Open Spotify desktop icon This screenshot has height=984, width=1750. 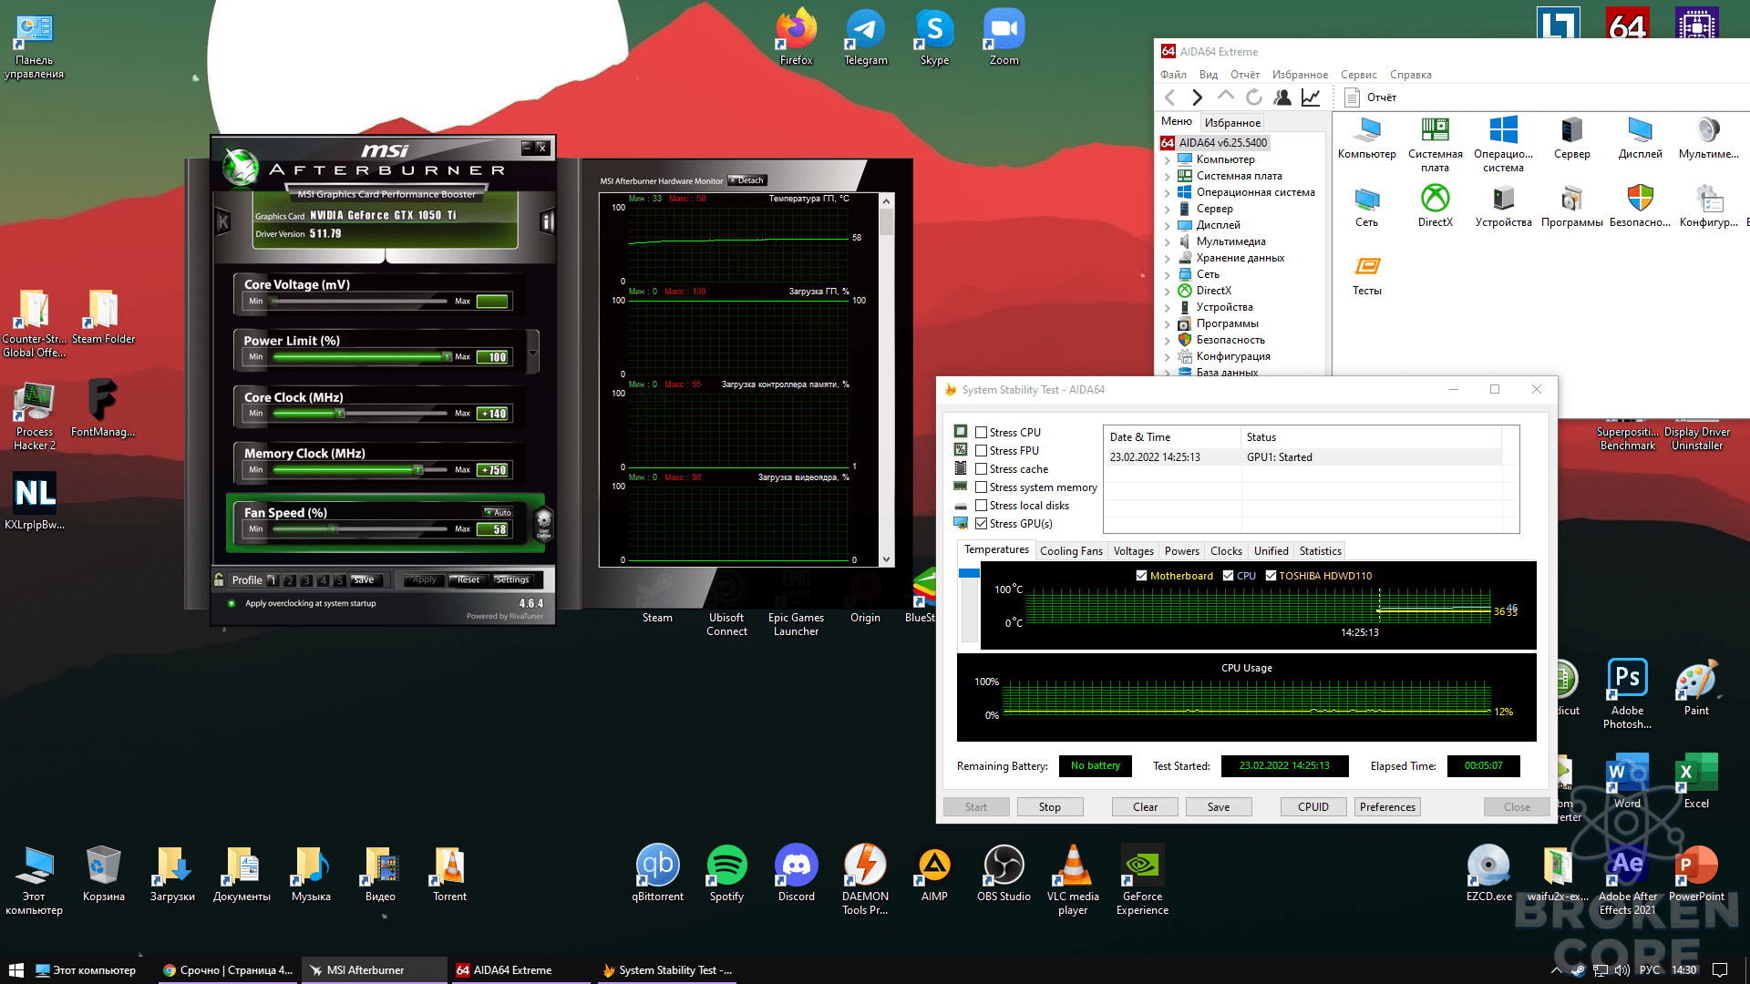coord(726,874)
